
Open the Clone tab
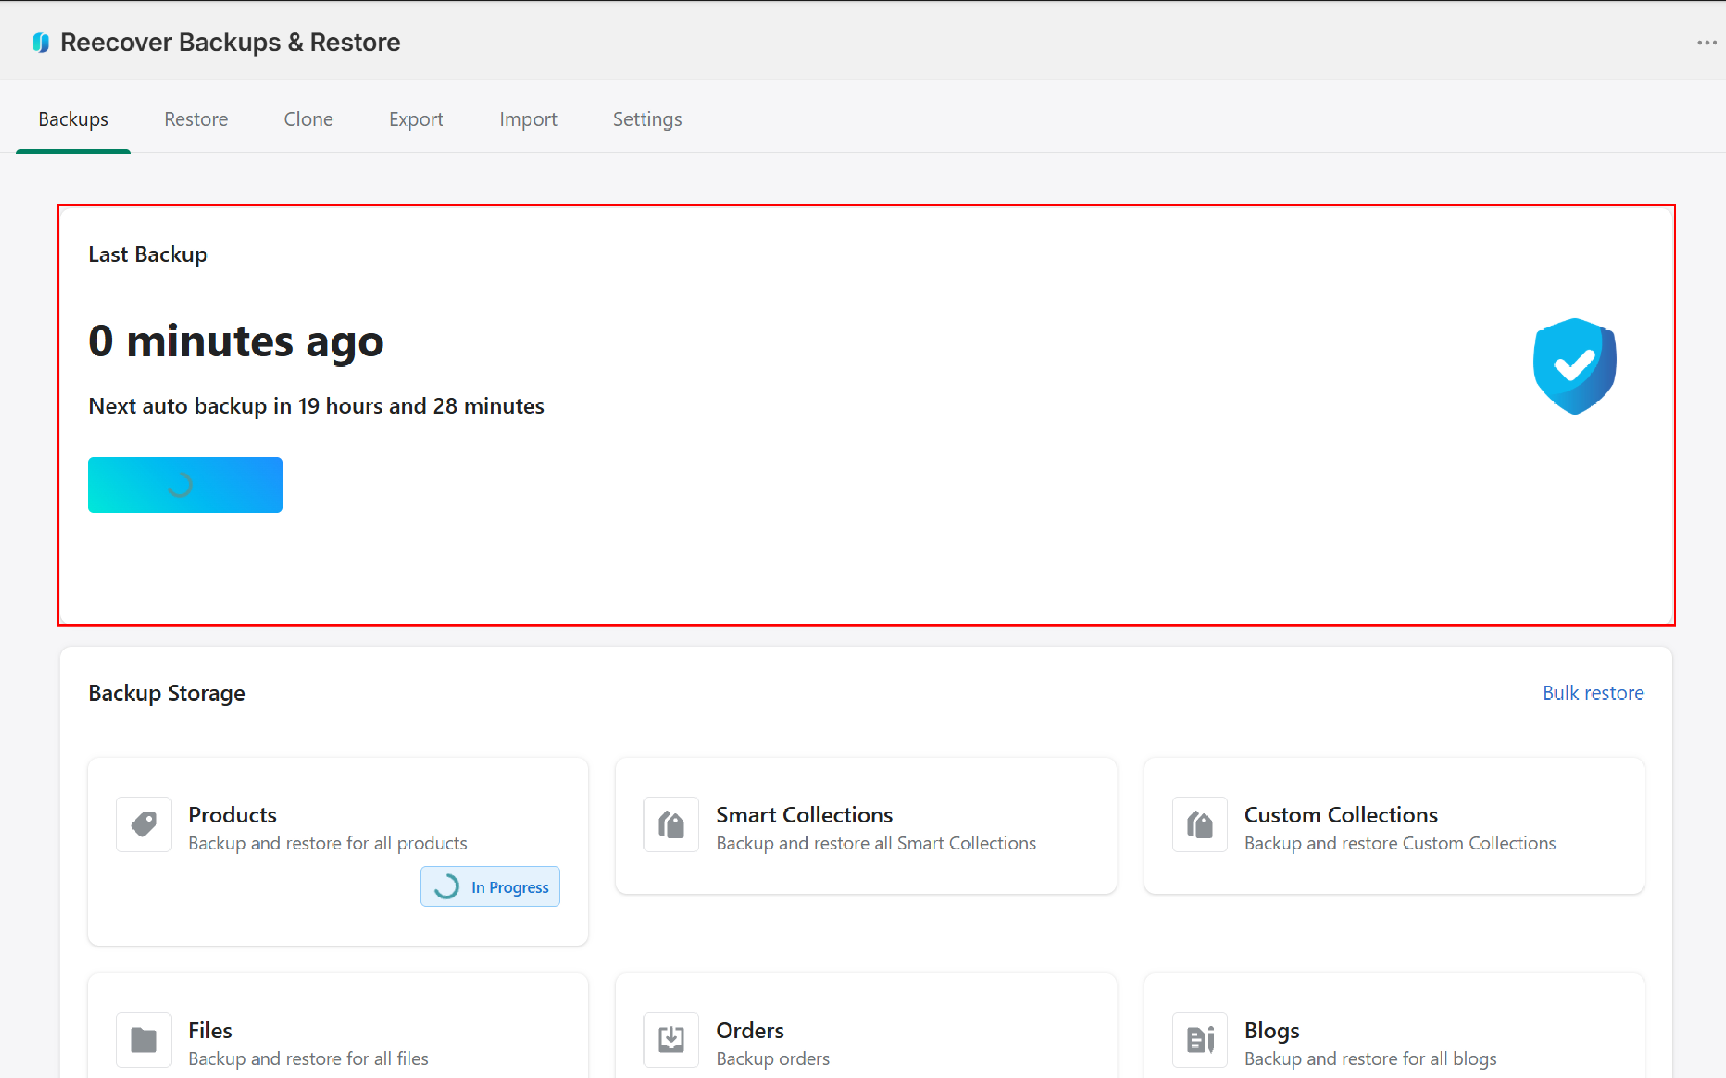point(308,119)
